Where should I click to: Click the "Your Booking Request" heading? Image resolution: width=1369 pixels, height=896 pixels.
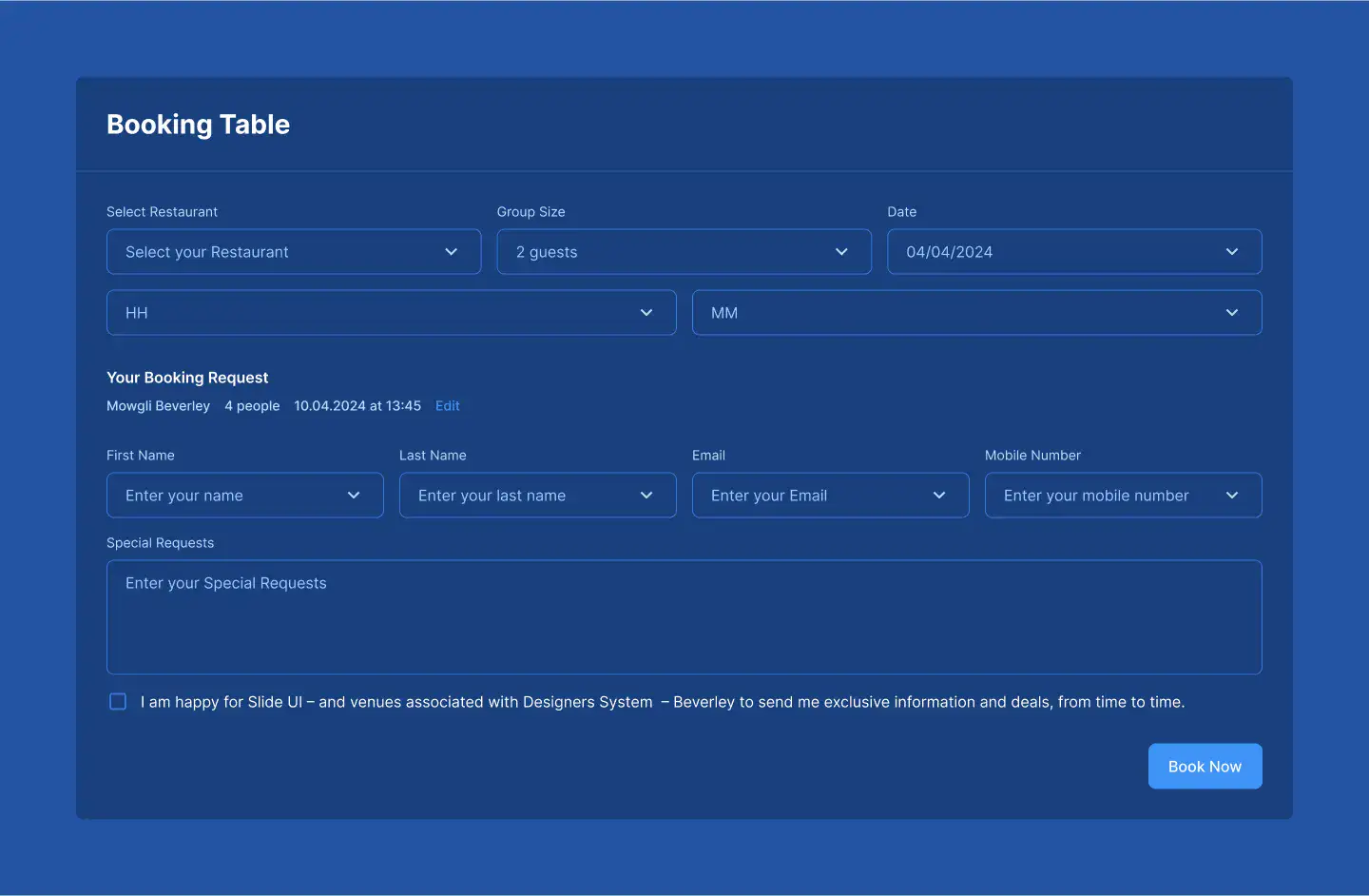coord(187,378)
